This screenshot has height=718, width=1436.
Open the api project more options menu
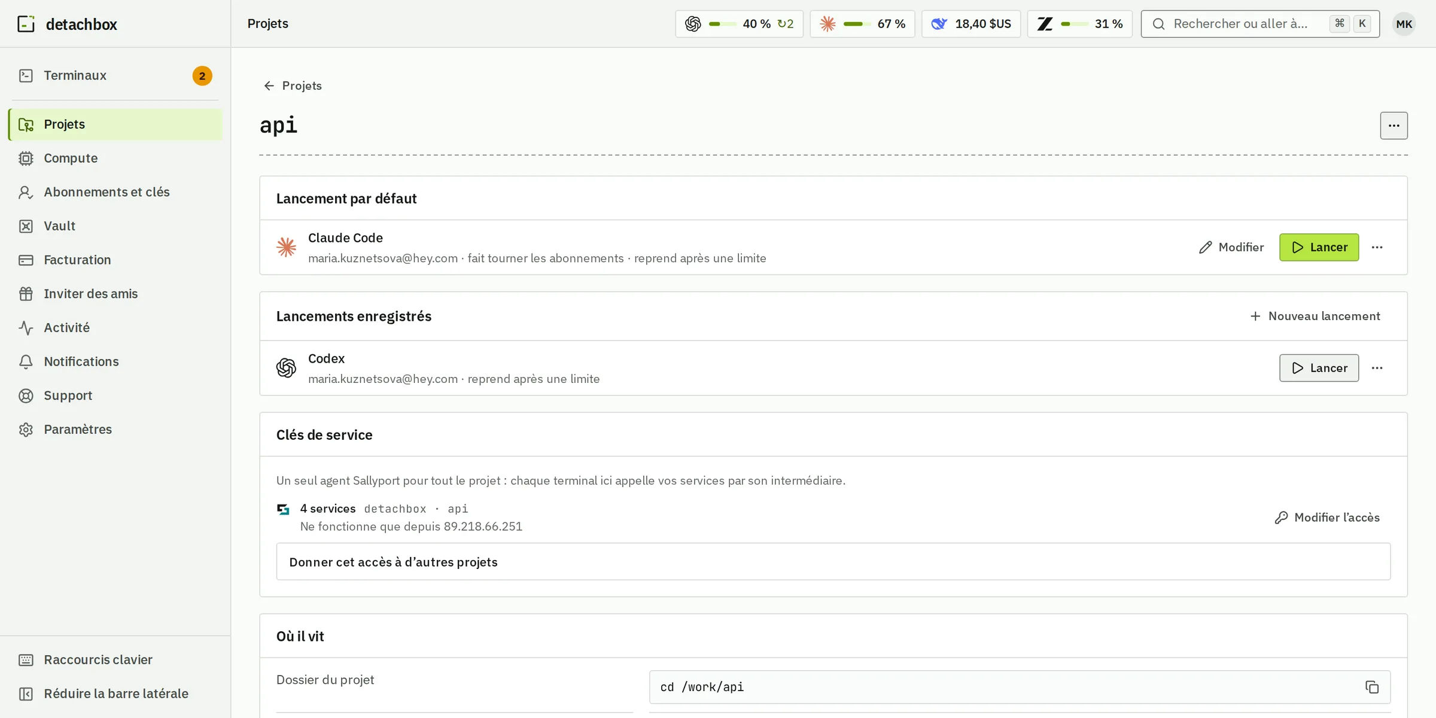pyautogui.click(x=1394, y=126)
